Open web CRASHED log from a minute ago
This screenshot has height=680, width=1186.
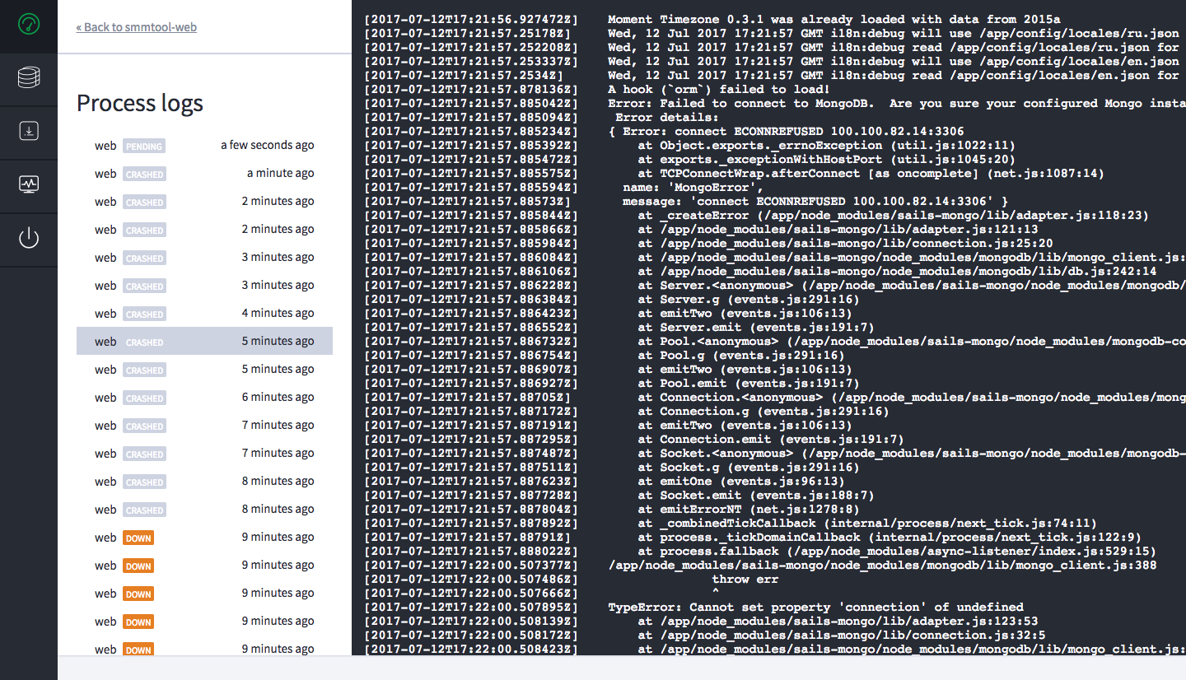pyautogui.click(x=204, y=174)
